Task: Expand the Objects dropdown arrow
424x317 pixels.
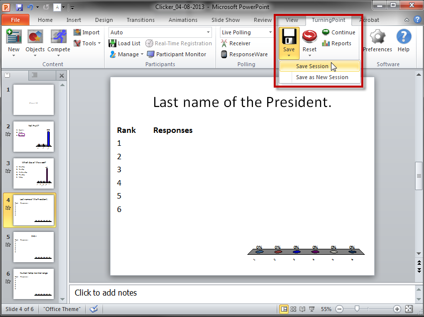Action: pyautogui.click(x=35, y=55)
